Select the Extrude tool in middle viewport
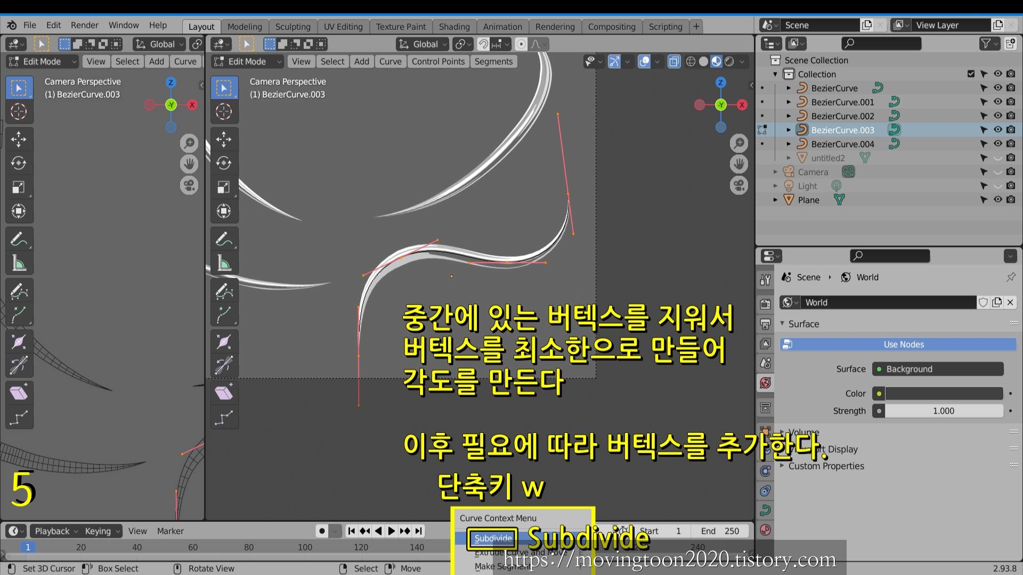 click(x=224, y=314)
